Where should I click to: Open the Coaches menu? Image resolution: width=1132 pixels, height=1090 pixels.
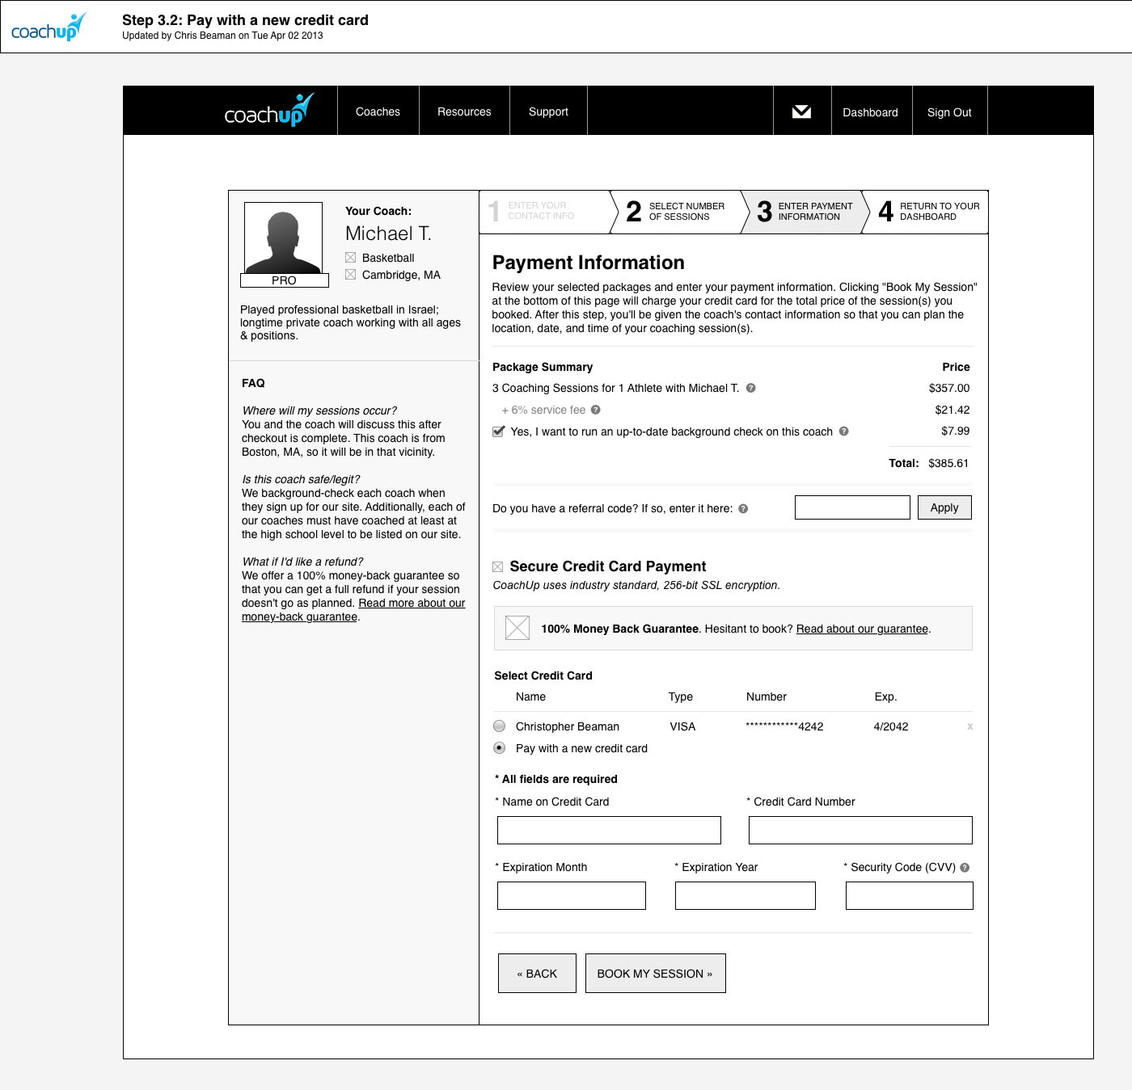378,111
